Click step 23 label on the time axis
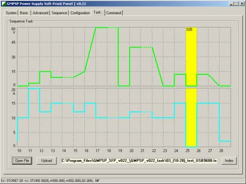The height and width of the screenshot is (184, 246). (165, 150)
